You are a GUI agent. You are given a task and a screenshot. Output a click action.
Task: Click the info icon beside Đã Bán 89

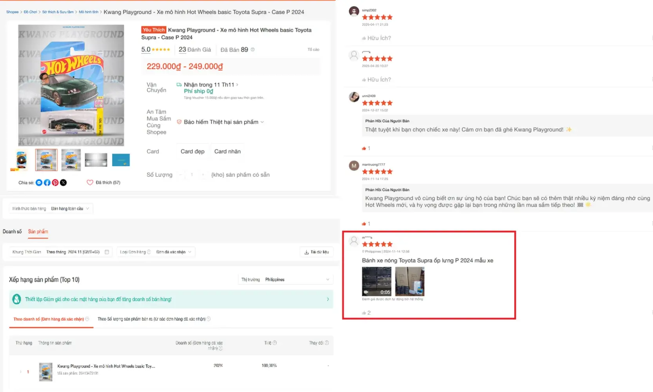pos(253,49)
